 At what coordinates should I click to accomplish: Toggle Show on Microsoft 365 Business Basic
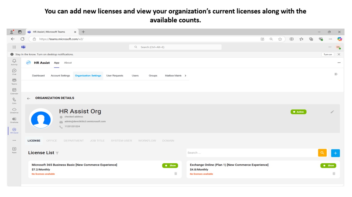(x=170, y=165)
